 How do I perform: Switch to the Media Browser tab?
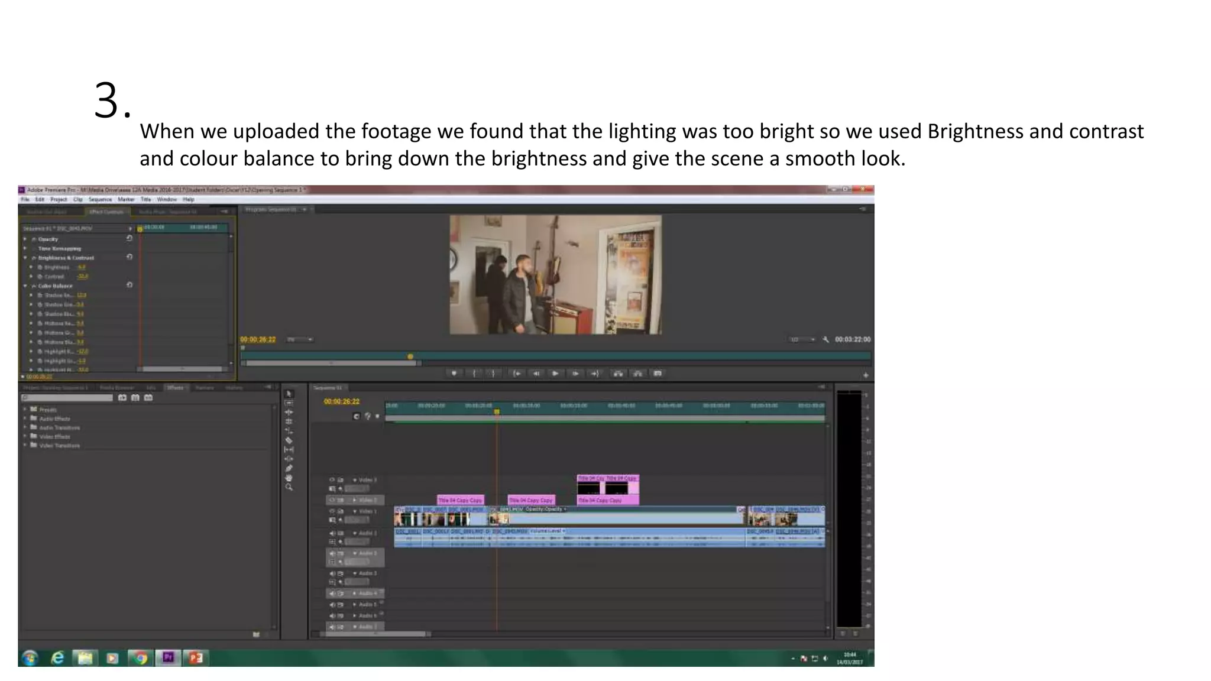pos(117,388)
